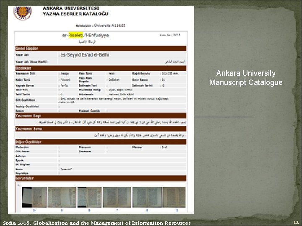The image size is (302, 226).
Task: Click the Özellikler section header
Action: pyautogui.click(x=101, y=68)
